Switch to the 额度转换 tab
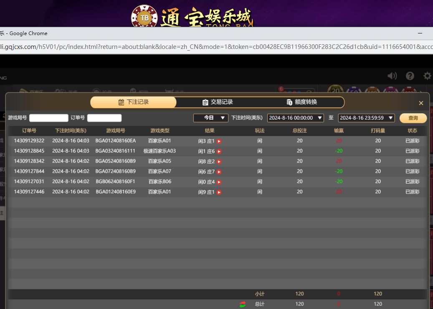The width and height of the screenshot is (433, 309). [302, 102]
